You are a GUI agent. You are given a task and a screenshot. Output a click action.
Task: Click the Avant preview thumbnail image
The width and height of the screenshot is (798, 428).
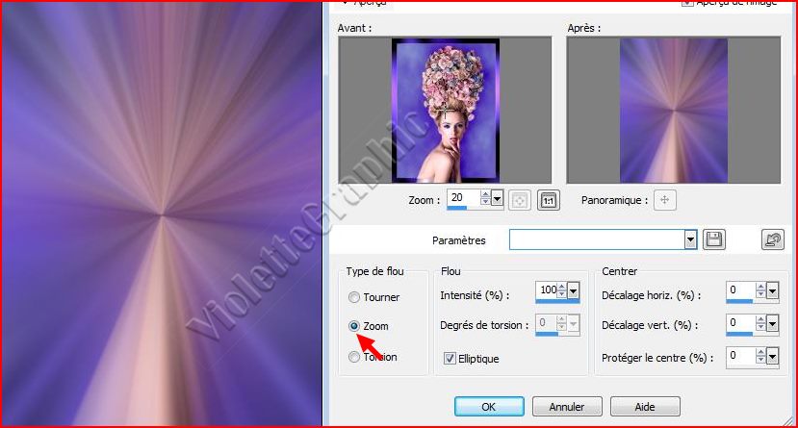click(x=445, y=111)
